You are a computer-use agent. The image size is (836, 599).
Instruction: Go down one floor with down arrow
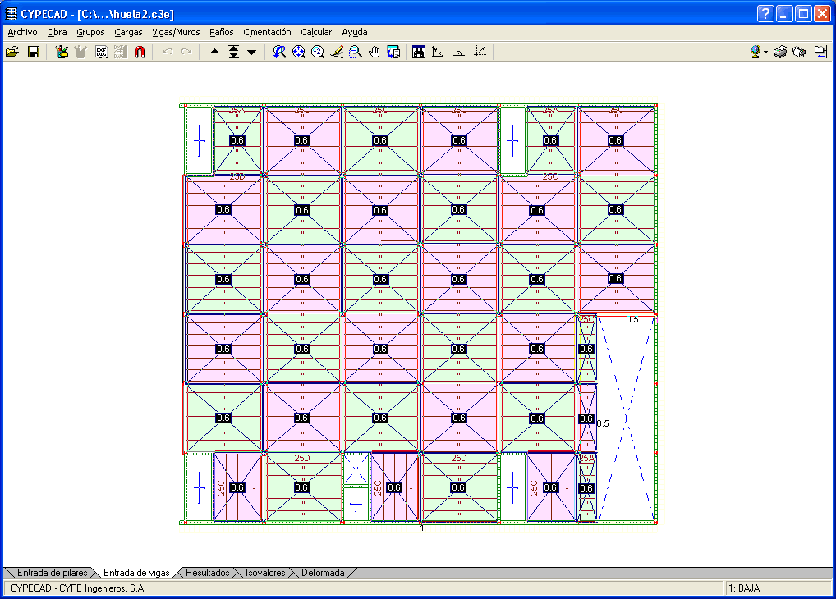point(251,53)
